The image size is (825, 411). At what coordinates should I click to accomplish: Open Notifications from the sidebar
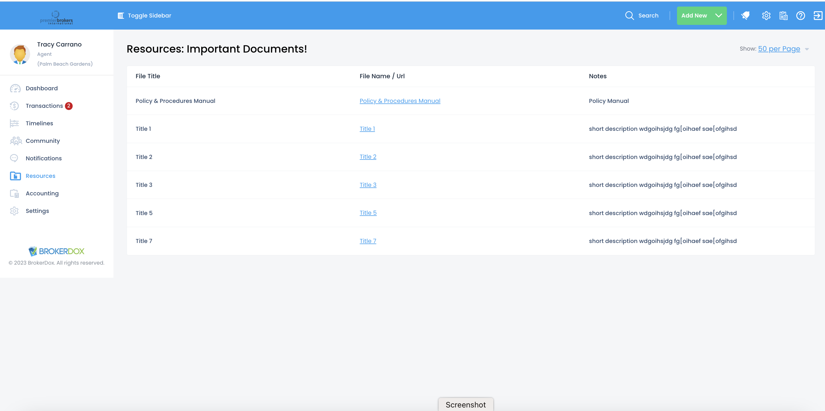point(44,158)
